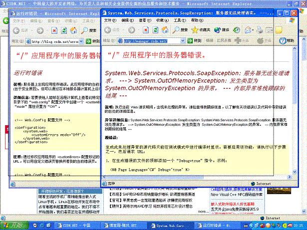Open 收藏 menu in SoapException window
The height and width of the screenshot is (230, 307).
(x=162, y=20)
